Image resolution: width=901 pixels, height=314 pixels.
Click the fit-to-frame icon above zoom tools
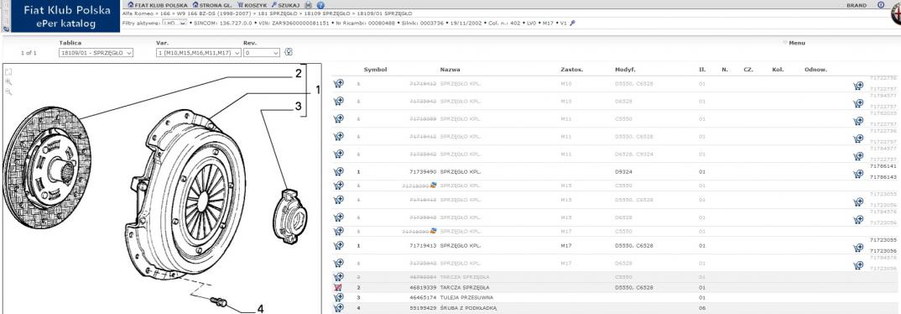coord(8,72)
